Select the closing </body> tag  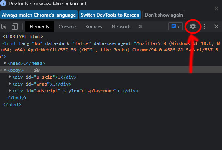click(17, 98)
